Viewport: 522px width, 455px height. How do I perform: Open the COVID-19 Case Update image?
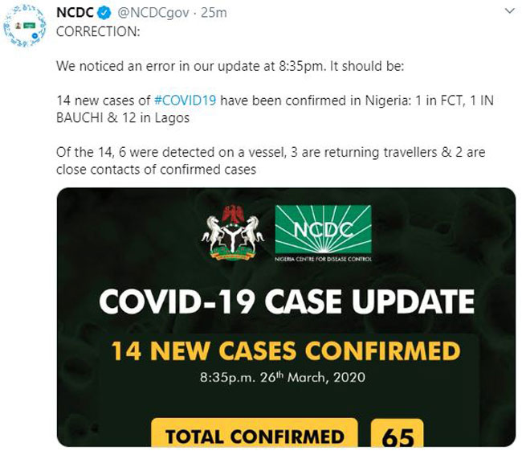coord(287,317)
